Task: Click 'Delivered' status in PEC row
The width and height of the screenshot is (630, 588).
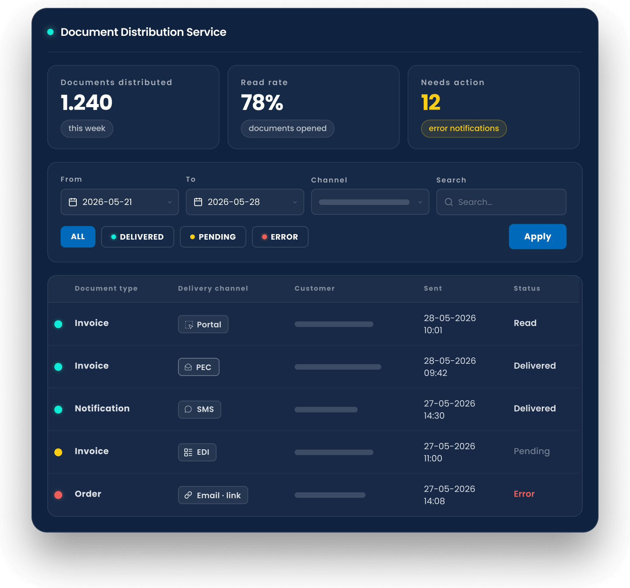Action: tap(535, 366)
